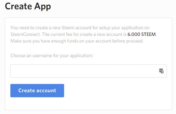
Task: Click the word 'account' on the blue button
Action: (x=46, y=91)
